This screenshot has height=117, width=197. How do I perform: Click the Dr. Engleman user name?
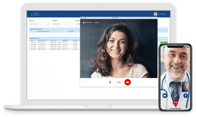(x=163, y=14)
